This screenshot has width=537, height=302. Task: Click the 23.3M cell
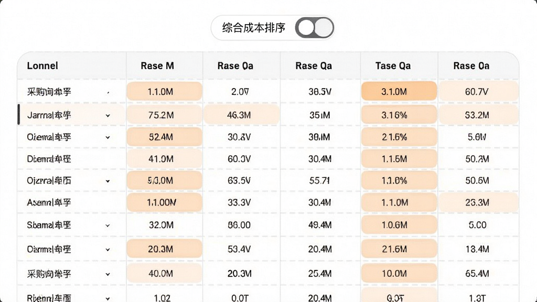(x=478, y=202)
